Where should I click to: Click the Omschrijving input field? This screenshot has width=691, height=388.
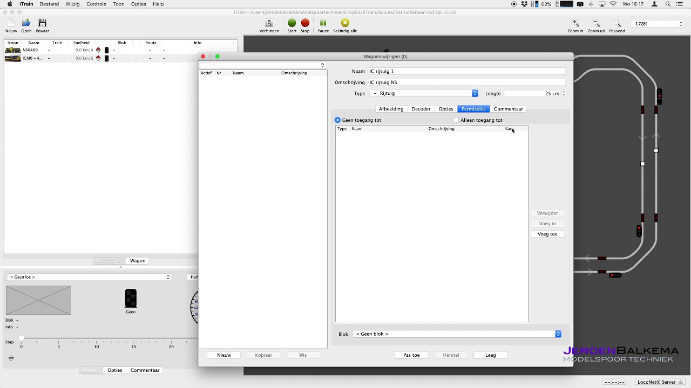(466, 82)
